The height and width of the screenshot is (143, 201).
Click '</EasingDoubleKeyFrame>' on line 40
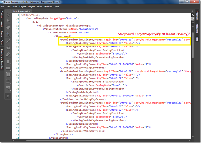(82, 124)
